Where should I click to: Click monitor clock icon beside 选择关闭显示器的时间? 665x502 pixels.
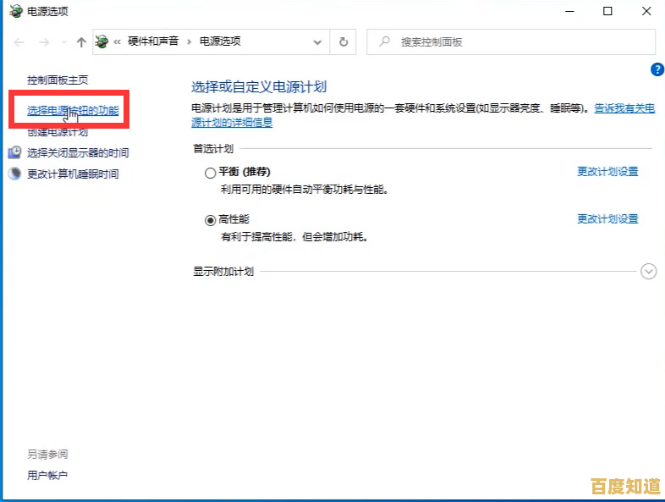(x=15, y=152)
